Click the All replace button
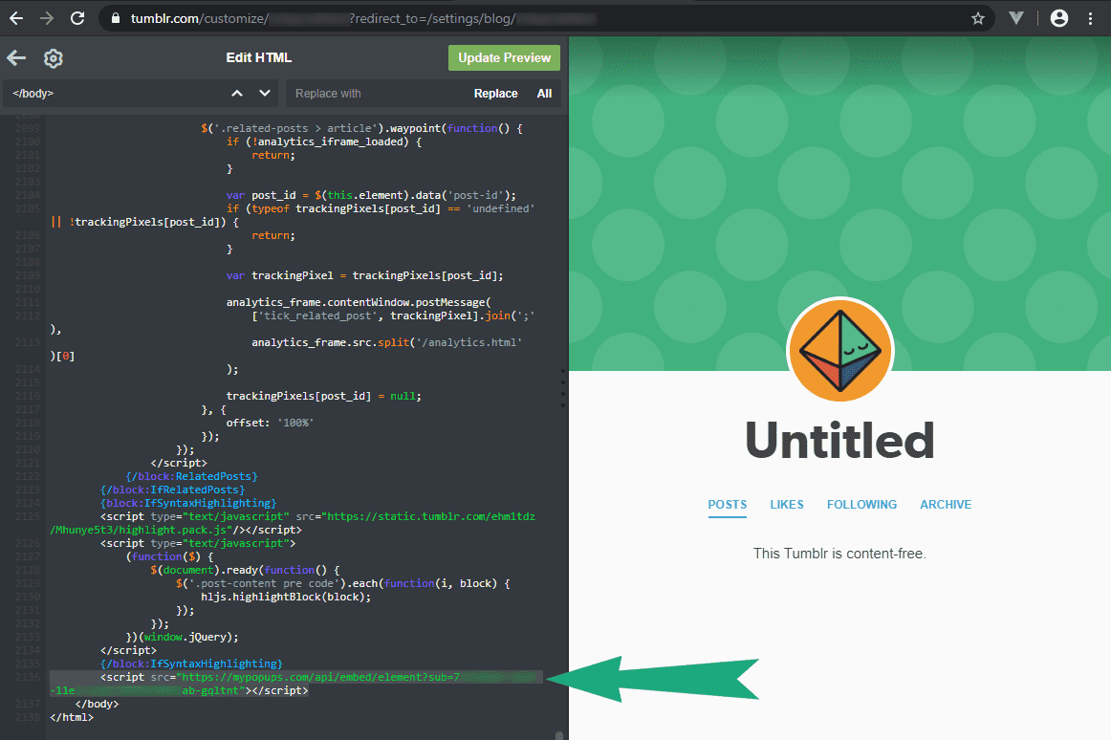This screenshot has height=740, width=1111. (x=544, y=94)
